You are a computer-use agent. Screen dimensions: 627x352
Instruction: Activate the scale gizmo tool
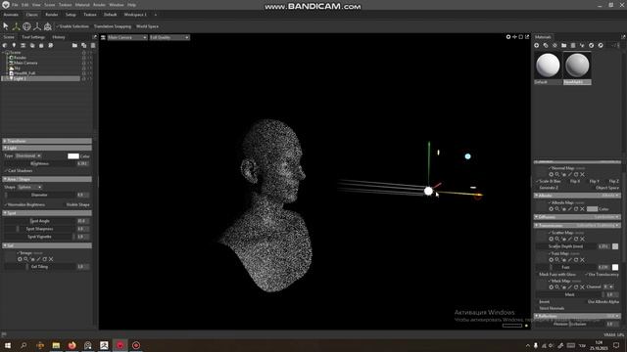tap(37, 26)
